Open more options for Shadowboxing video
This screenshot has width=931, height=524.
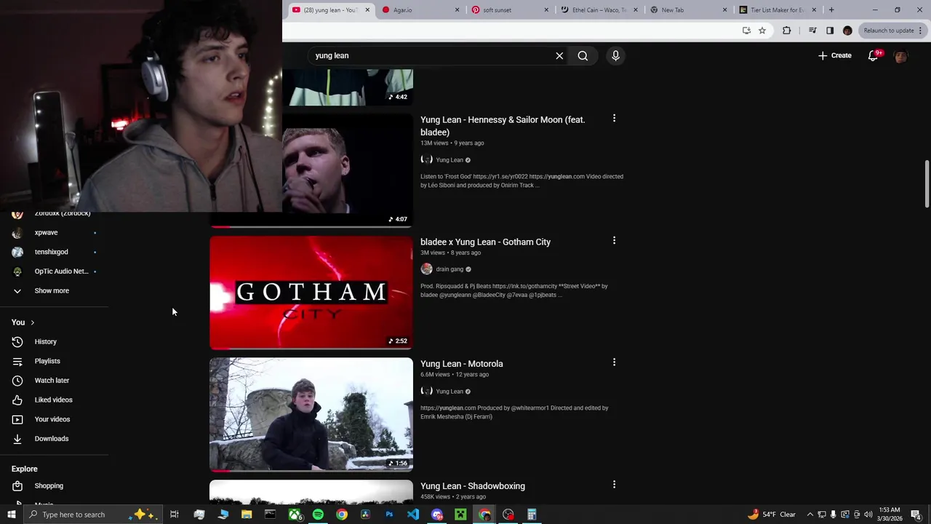pyautogui.click(x=614, y=484)
